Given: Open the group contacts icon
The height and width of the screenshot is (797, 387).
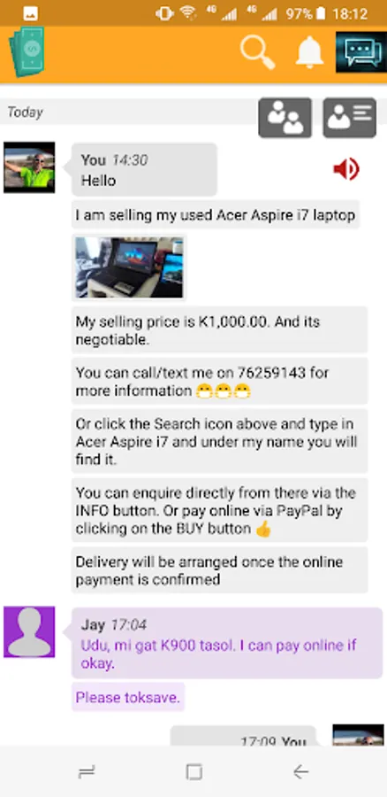Looking at the screenshot, I should (285, 118).
